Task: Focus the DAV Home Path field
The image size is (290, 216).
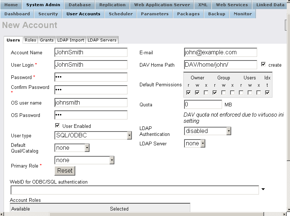Action: [221, 65]
